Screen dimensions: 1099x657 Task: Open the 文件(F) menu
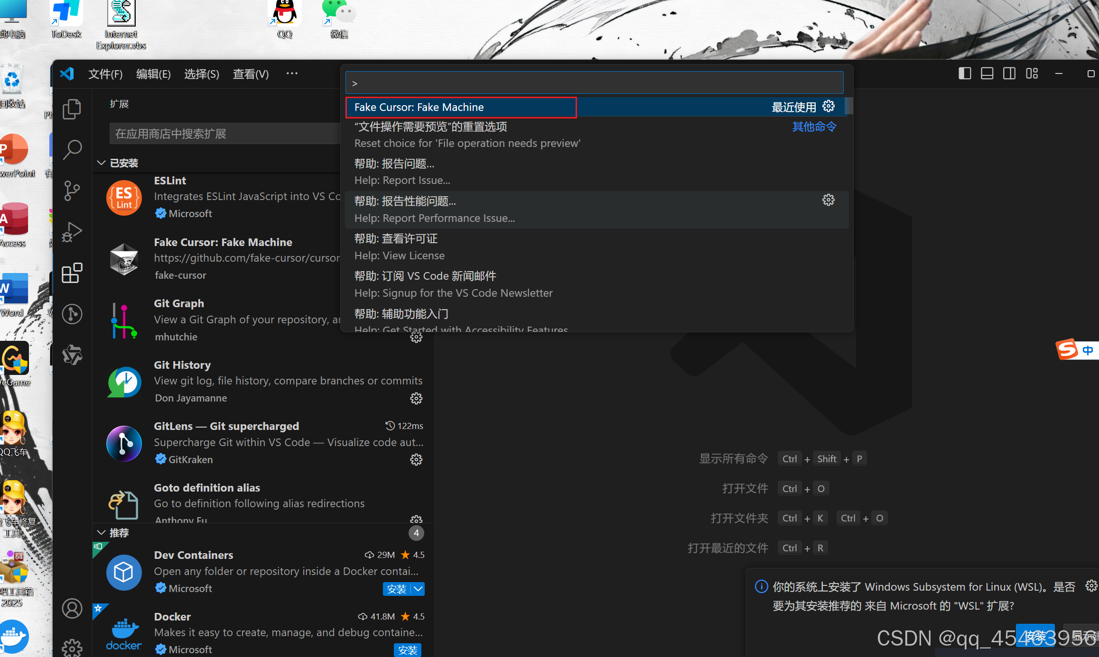tap(105, 74)
